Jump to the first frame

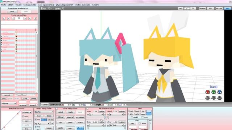click(x=4, y=18)
